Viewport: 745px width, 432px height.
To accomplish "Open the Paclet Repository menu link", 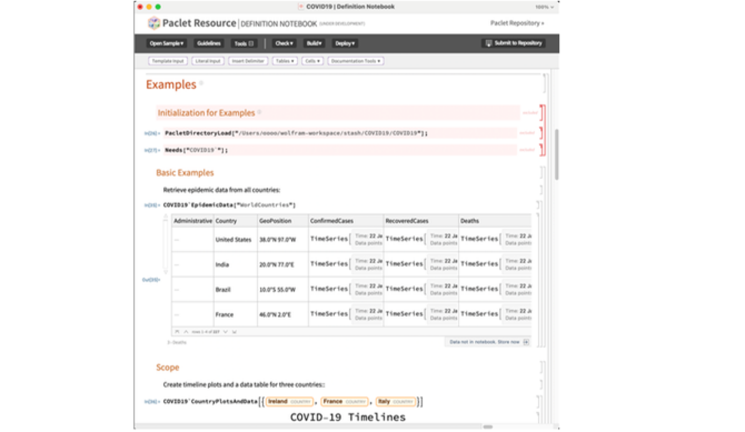I will click(x=516, y=23).
